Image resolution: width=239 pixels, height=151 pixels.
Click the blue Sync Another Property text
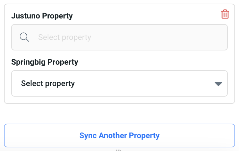click(x=119, y=136)
